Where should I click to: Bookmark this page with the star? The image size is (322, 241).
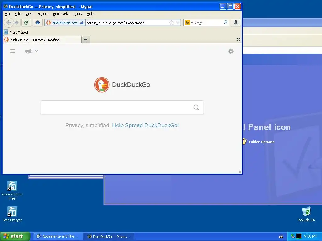171,23
